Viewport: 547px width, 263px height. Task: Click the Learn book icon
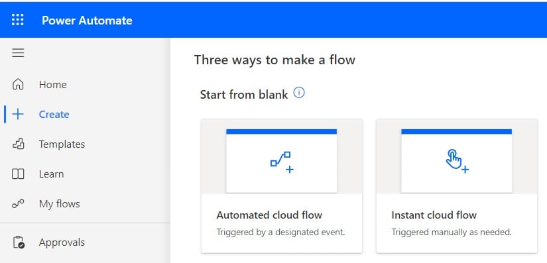point(18,174)
